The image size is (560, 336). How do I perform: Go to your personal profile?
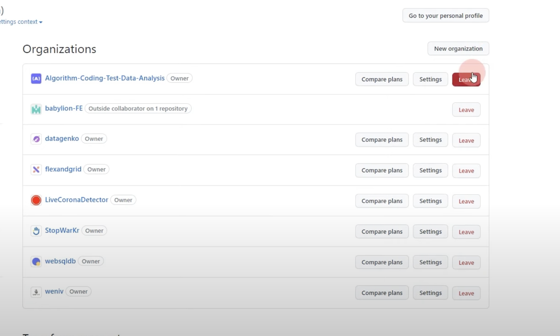(445, 16)
